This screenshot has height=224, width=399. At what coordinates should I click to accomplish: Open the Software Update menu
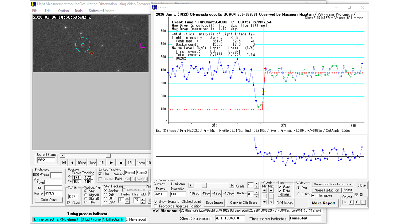click(x=102, y=11)
